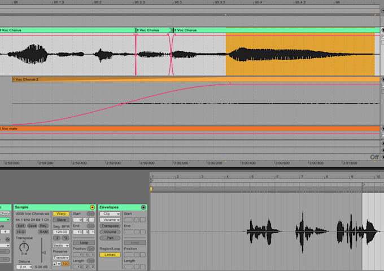Select the '1 Voc Chorus-2' clip header

tap(196, 79)
